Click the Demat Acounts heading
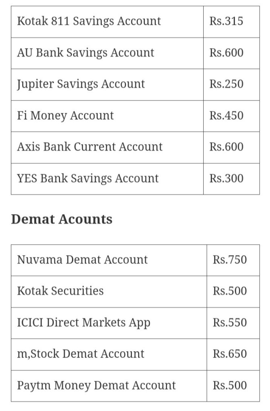270x411 pixels. [62, 219]
